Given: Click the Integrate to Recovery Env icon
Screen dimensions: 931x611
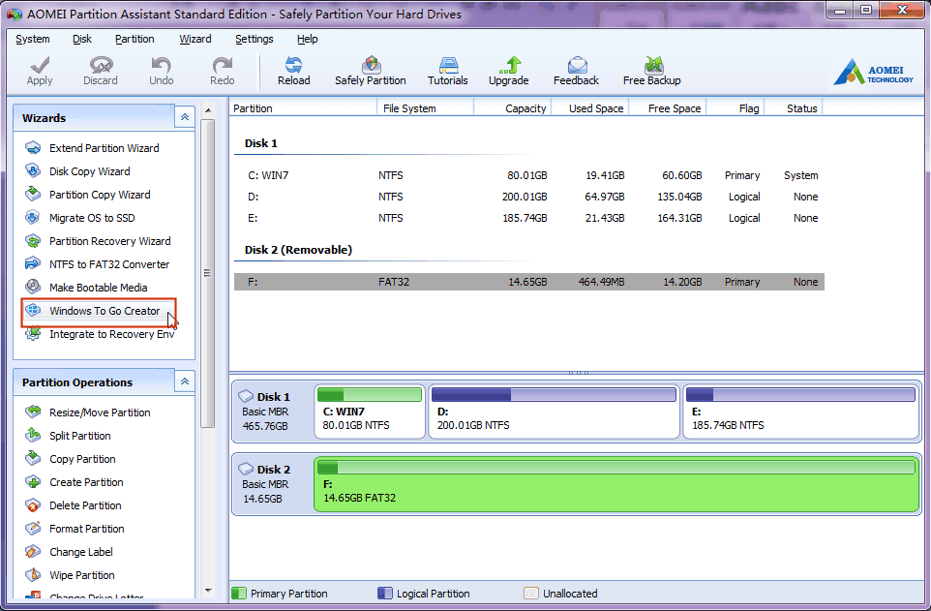Looking at the screenshot, I should click(33, 334).
